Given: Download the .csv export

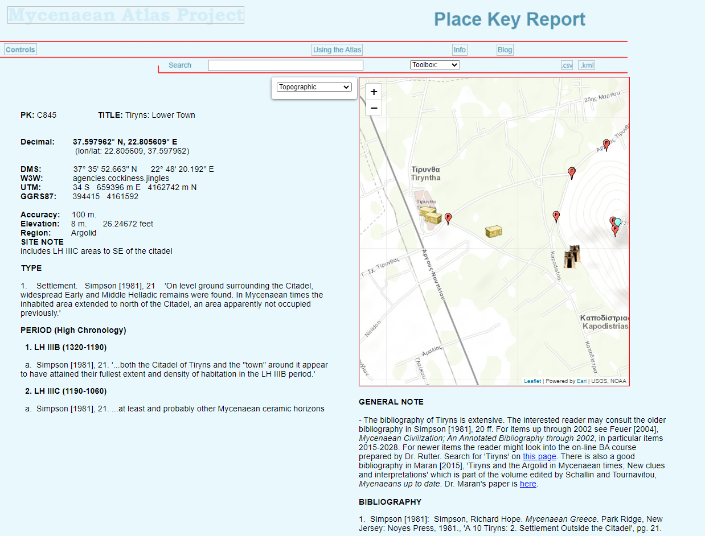Looking at the screenshot, I should click(x=567, y=65).
